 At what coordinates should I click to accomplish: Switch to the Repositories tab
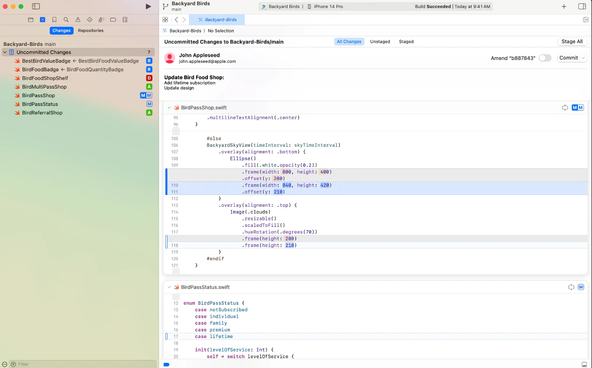click(91, 30)
